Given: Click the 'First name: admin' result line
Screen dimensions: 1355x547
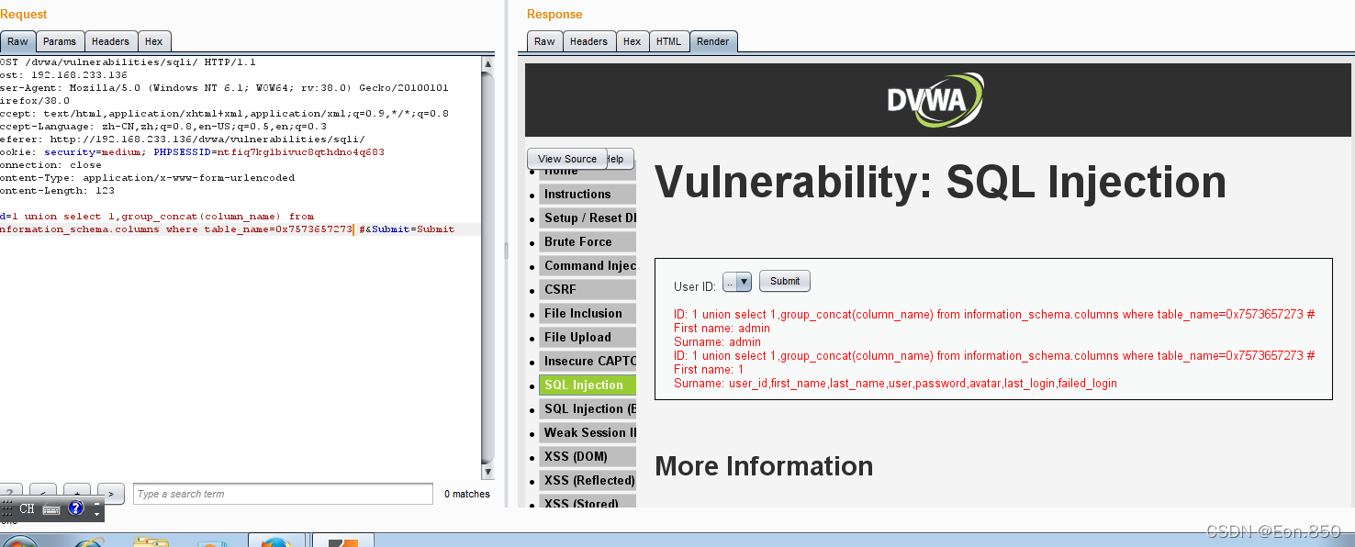Looking at the screenshot, I should click(722, 328).
